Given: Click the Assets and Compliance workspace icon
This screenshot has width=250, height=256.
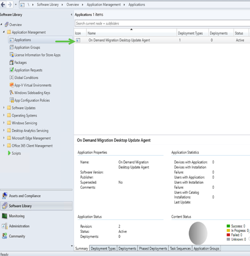Looking at the screenshot, I should pyautogui.click(x=4, y=196).
